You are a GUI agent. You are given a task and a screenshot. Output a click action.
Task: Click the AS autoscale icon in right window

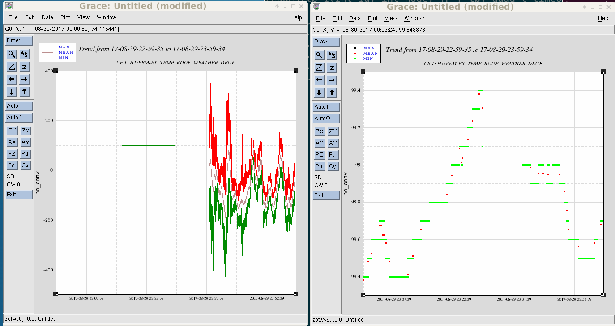coord(332,55)
